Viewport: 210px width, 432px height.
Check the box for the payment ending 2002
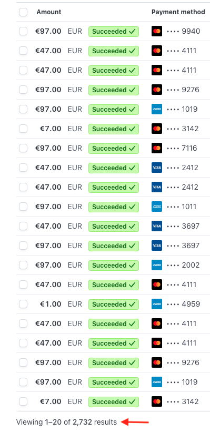[23, 265]
